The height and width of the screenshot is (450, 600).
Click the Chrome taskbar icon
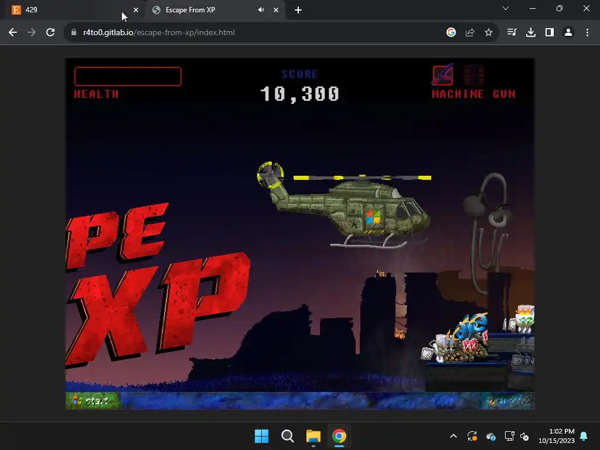(x=339, y=436)
